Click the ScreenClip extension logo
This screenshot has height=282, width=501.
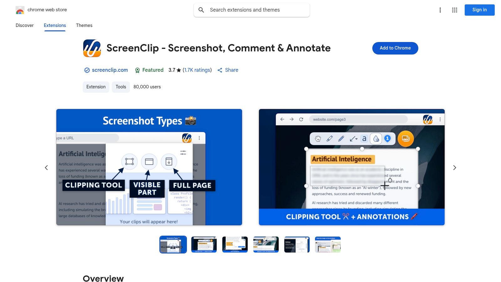[x=92, y=48]
